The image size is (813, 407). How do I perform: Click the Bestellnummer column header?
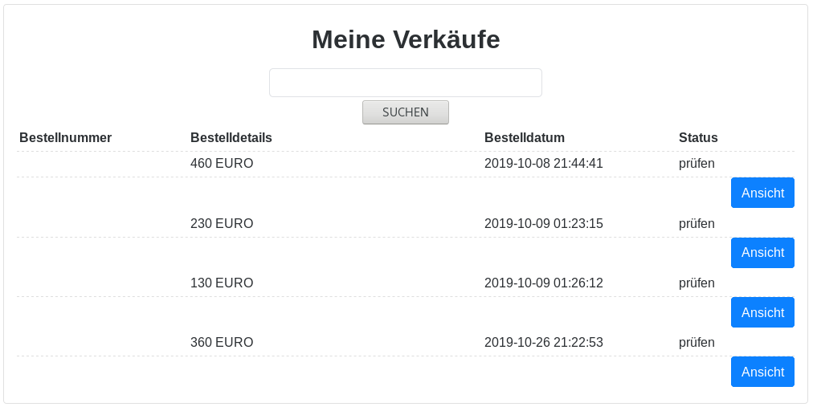click(65, 138)
